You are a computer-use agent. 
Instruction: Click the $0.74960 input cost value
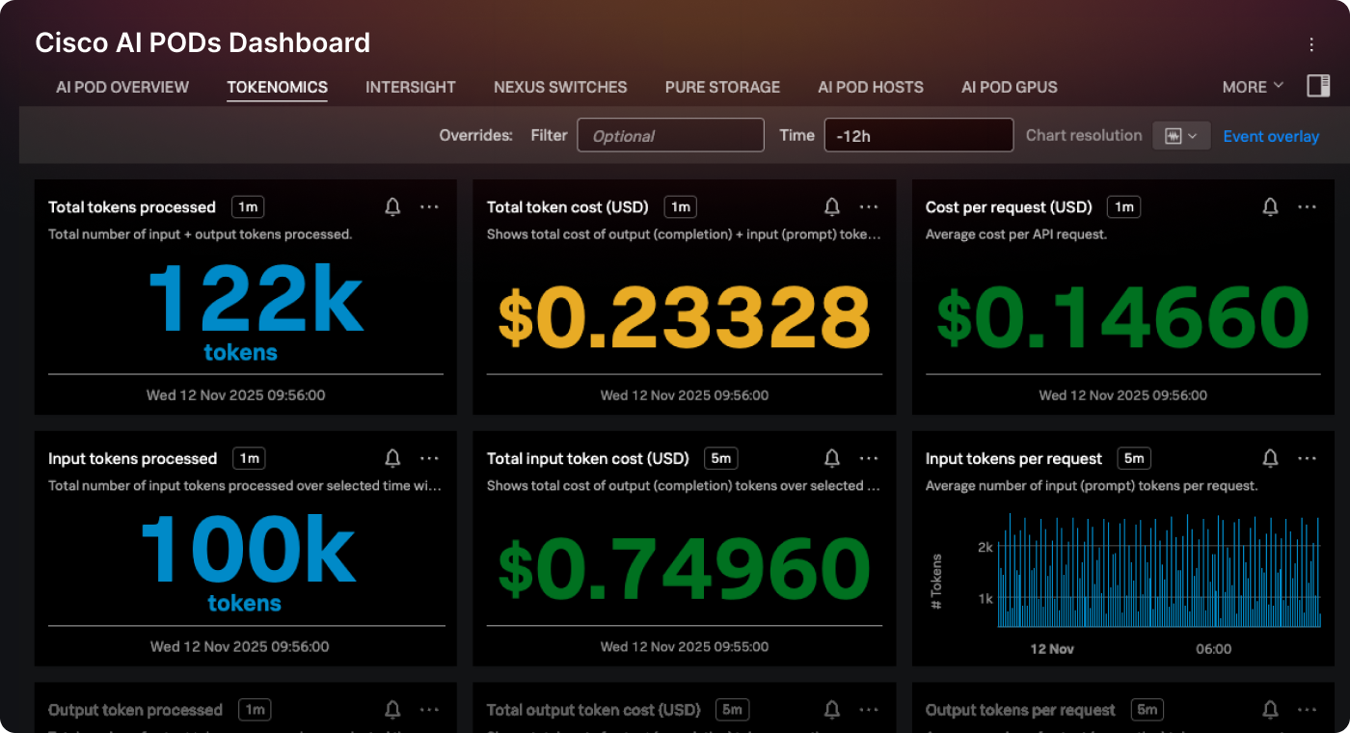point(685,569)
